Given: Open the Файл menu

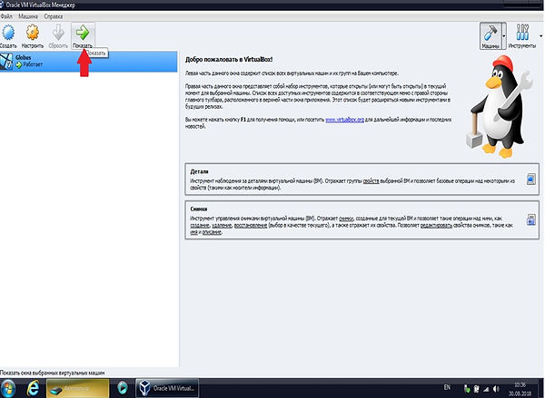Looking at the screenshot, I should (x=6, y=16).
